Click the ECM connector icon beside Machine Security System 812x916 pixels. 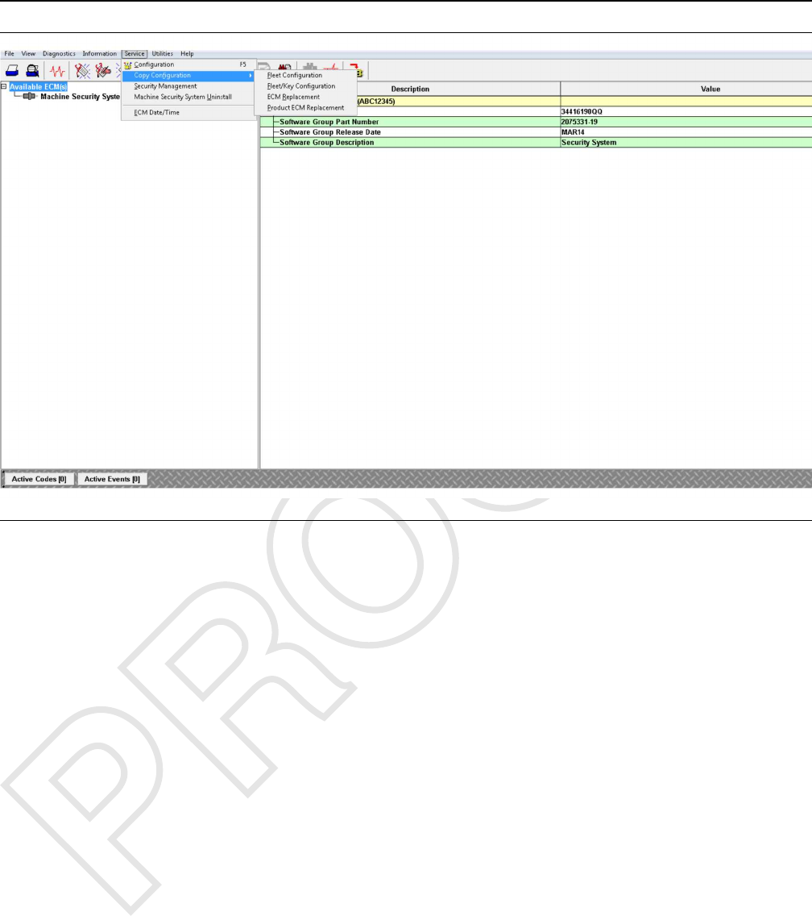pyautogui.click(x=29, y=97)
